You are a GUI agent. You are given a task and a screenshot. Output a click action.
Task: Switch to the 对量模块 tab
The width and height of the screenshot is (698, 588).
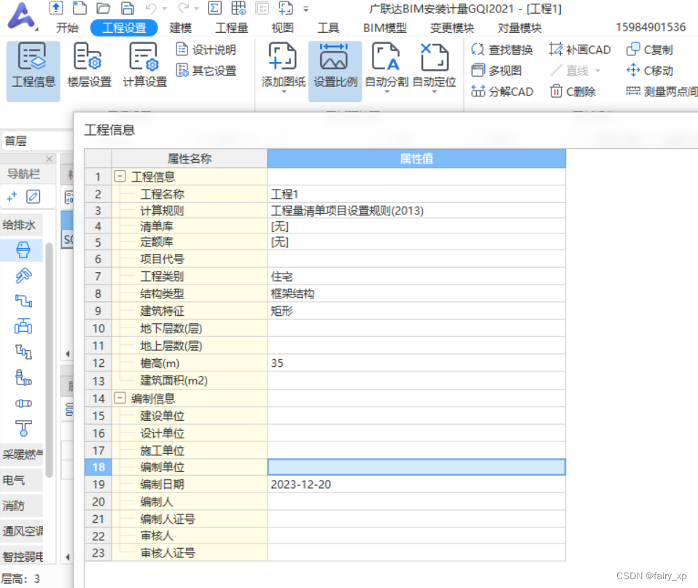[x=519, y=28]
